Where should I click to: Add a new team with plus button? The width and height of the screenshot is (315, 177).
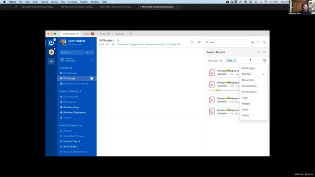51,61
